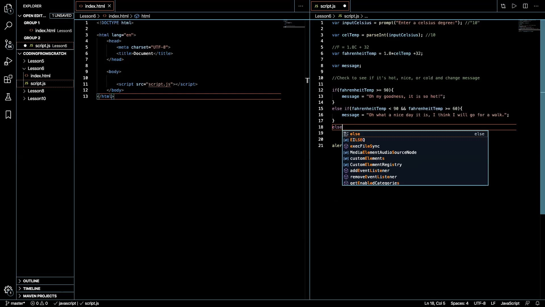Select the else keyword suggestion
This screenshot has width=545, height=307.
point(415,134)
